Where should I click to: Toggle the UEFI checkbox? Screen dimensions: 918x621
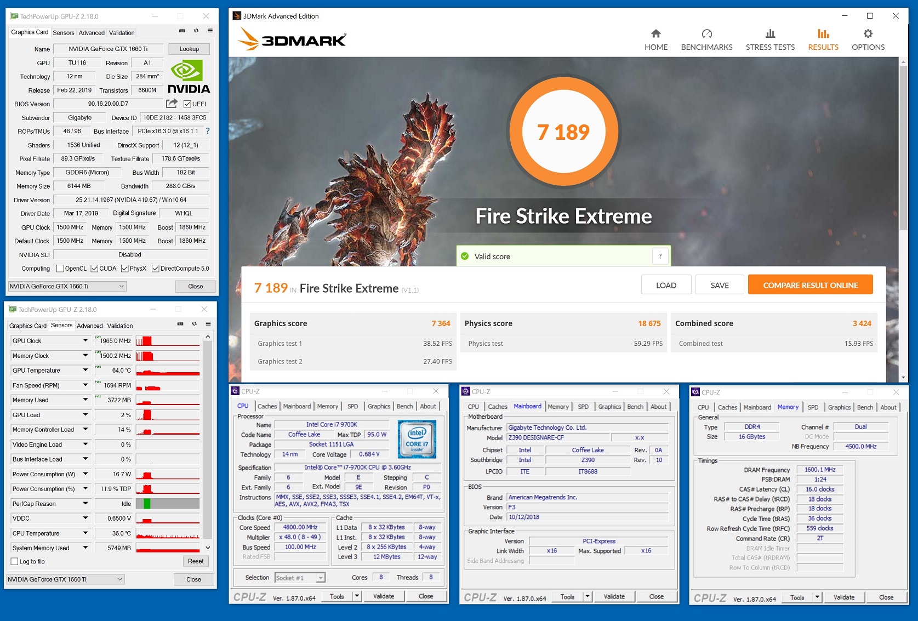tap(187, 104)
